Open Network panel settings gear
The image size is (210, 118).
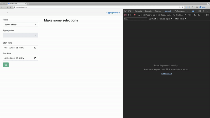(207, 15)
